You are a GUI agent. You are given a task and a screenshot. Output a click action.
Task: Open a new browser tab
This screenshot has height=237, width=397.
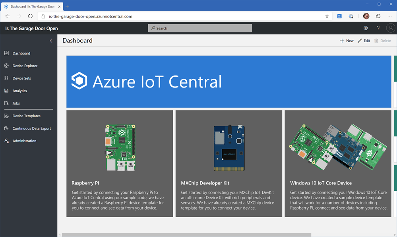67,6
